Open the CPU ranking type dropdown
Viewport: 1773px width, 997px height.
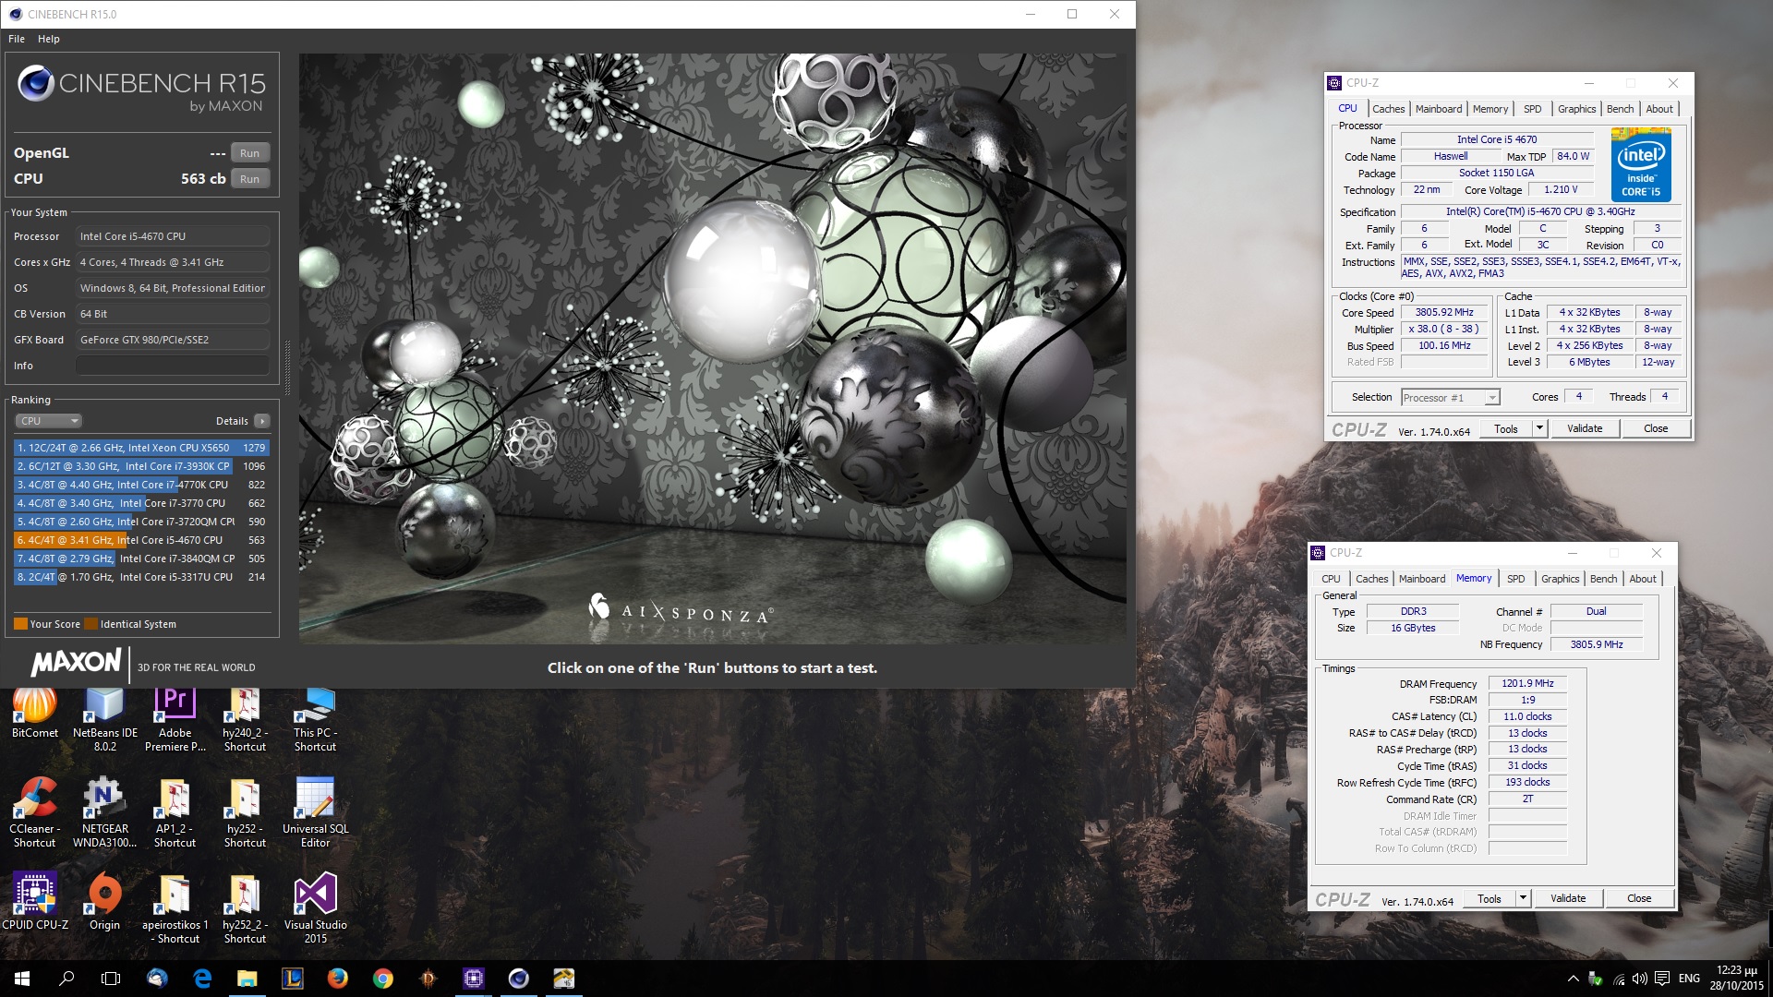(49, 421)
